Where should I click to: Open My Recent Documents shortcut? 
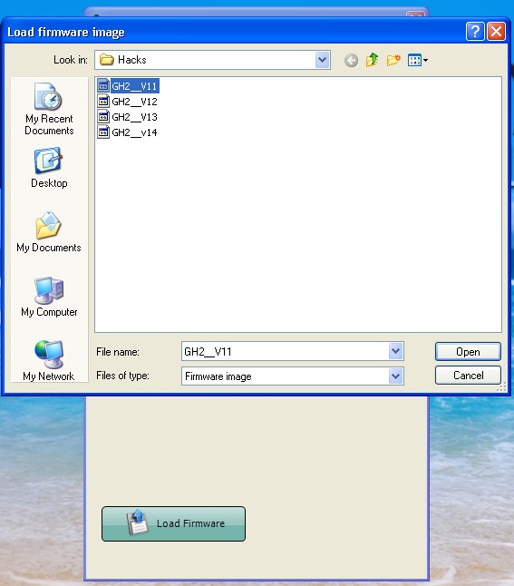(x=49, y=109)
